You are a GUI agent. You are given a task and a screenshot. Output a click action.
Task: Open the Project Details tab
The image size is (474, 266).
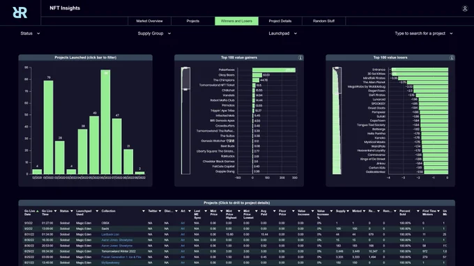[280, 21]
